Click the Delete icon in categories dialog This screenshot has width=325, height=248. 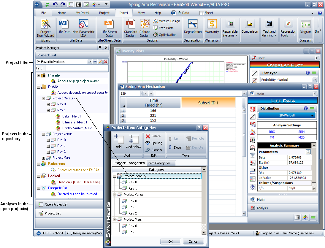[153, 136]
